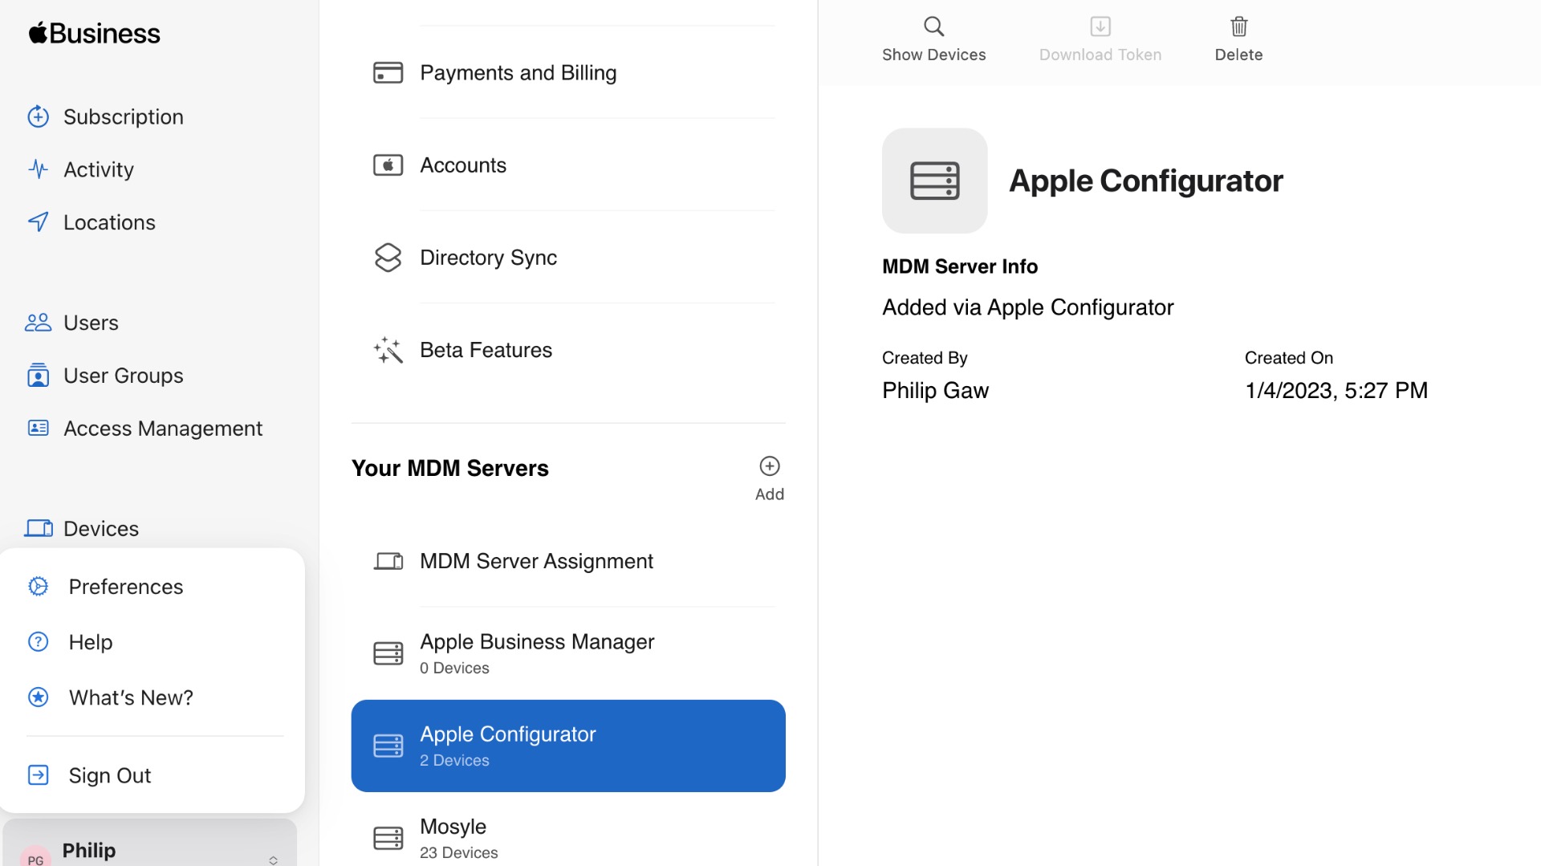Viewport: 1541px width, 866px height.
Task: Click the Apple Business logo
Action: pos(95,33)
